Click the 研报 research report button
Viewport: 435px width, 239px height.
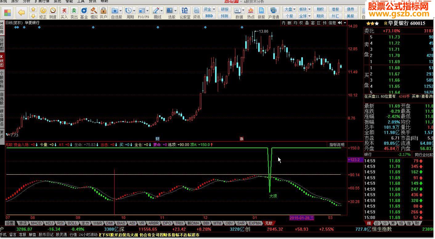click(225, 10)
